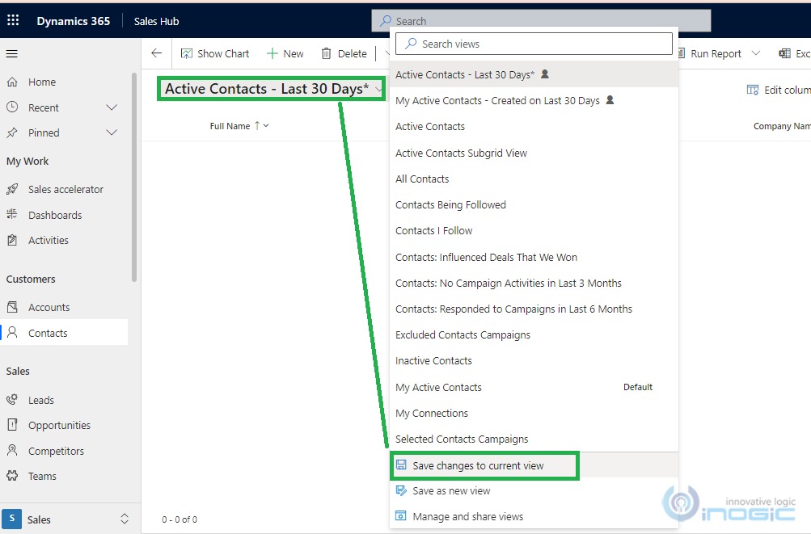The height and width of the screenshot is (534, 811).
Task: Click the floppy disk save icon
Action: pos(401,465)
